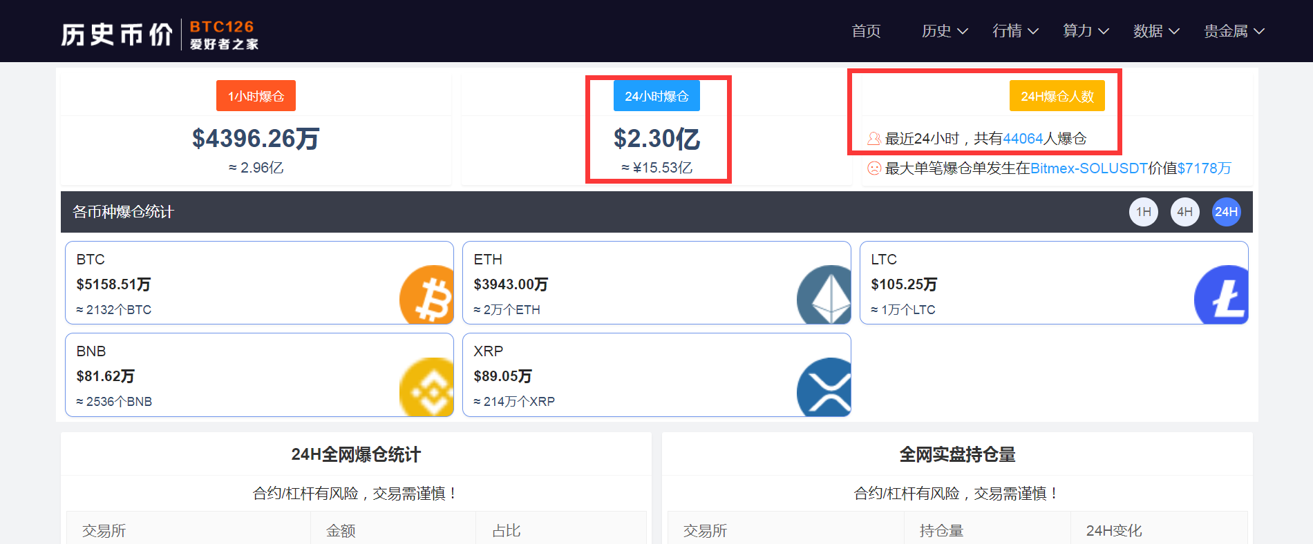Click the BNB coin icon
Image resolution: width=1313 pixels, height=544 pixels.
[426, 387]
